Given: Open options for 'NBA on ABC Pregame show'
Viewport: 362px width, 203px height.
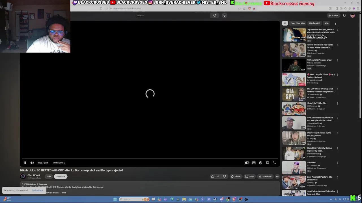Looking at the screenshot, I should coord(338,60).
